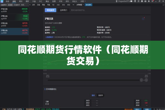Click the 2019 year row value 320
Viewport: 165px width, 110px height.
point(146,103)
